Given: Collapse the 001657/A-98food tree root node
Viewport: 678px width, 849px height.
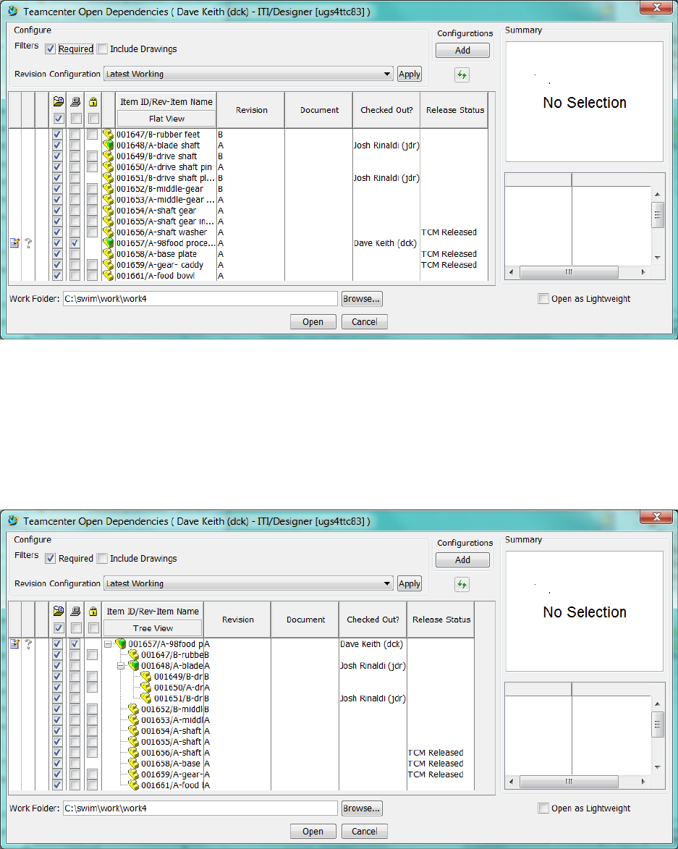Looking at the screenshot, I should point(108,644).
